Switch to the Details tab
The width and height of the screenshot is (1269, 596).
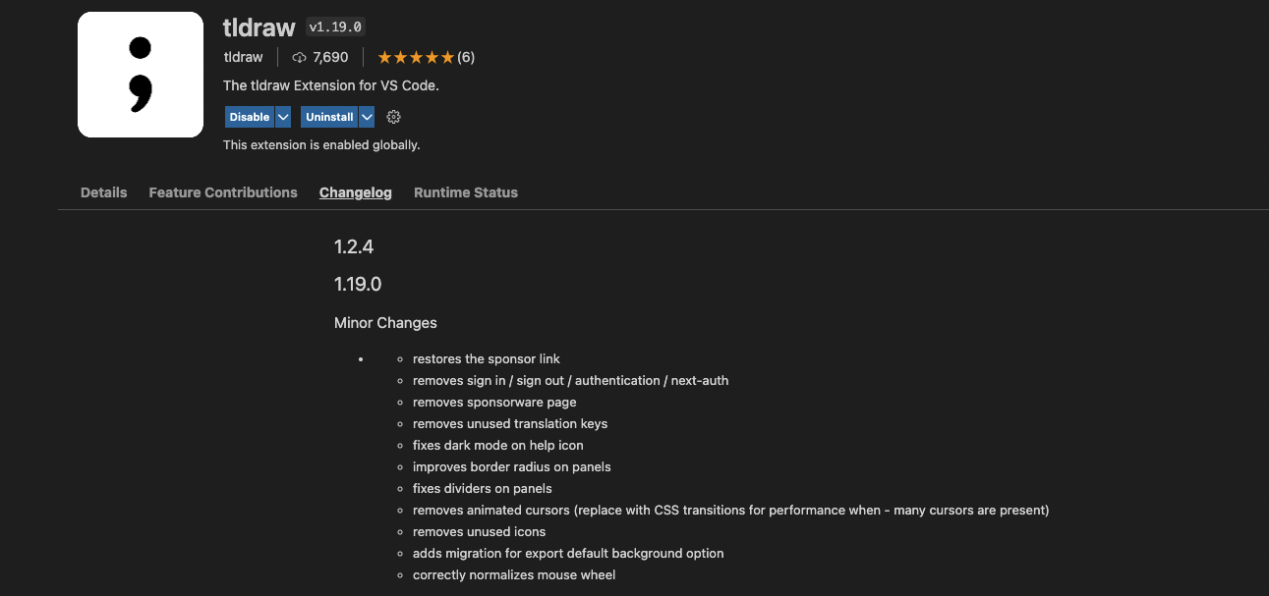pos(103,192)
